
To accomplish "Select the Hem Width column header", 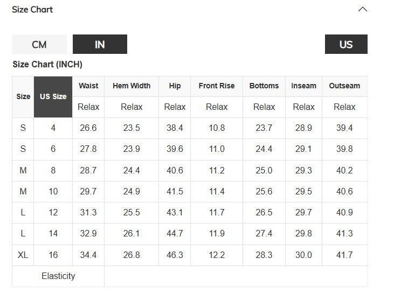I will pyautogui.click(x=132, y=86).
